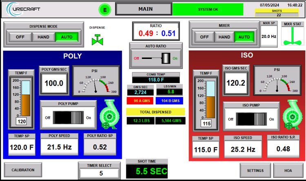The image size is (306, 181).
Task: Click the ISO panel heading
Action: [x=247, y=55]
